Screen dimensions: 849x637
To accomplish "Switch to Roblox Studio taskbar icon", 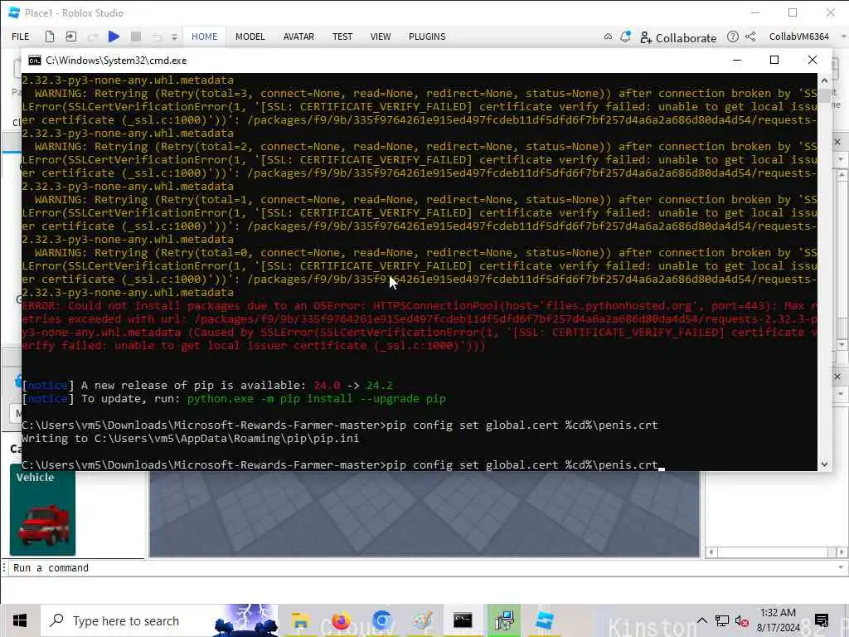I will 545,620.
